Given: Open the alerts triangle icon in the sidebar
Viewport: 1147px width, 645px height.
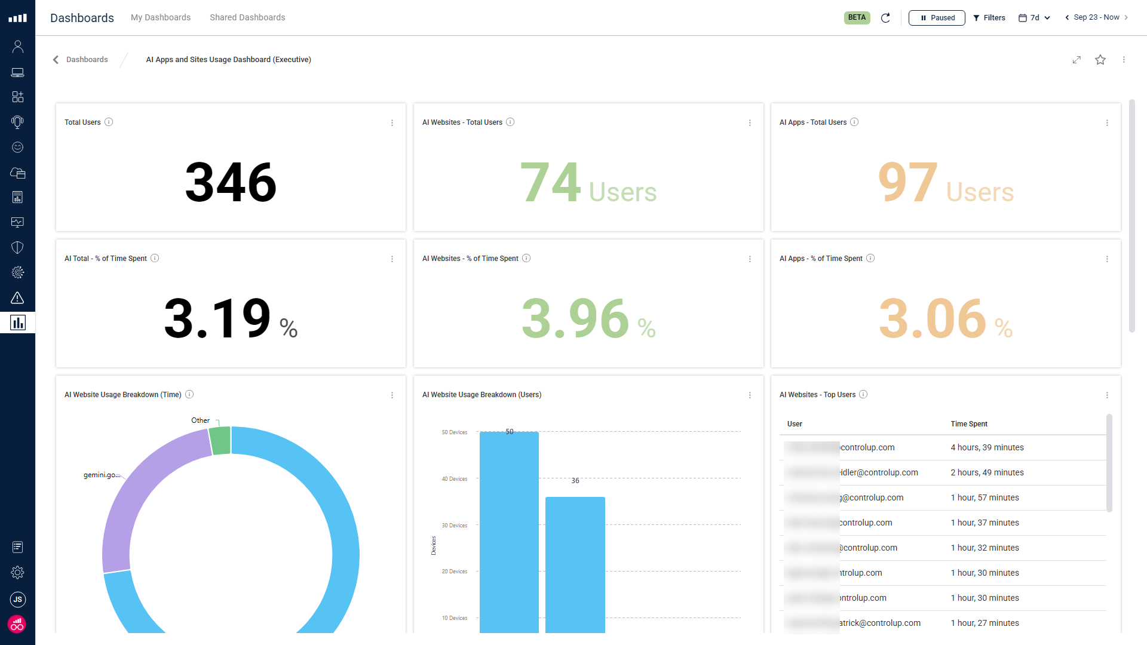Looking at the screenshot, I should tap(17, 297).
